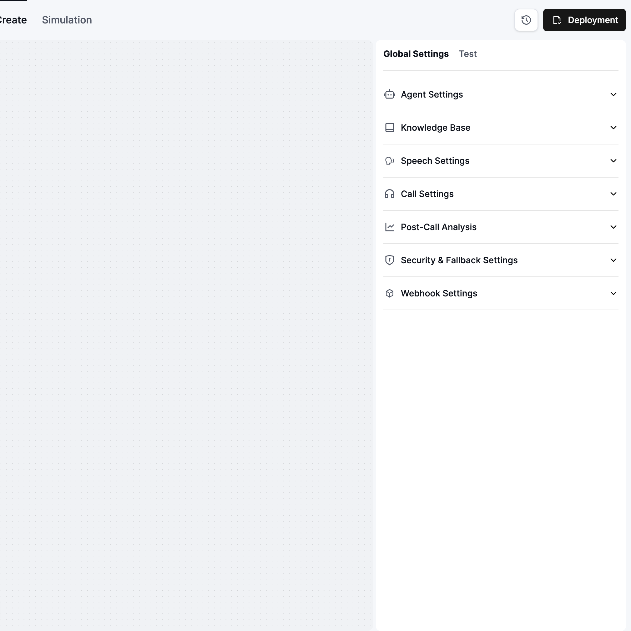The image size is (631, 631).
Task: Open the Simulation tab
Action: click(x=67, y=20)
